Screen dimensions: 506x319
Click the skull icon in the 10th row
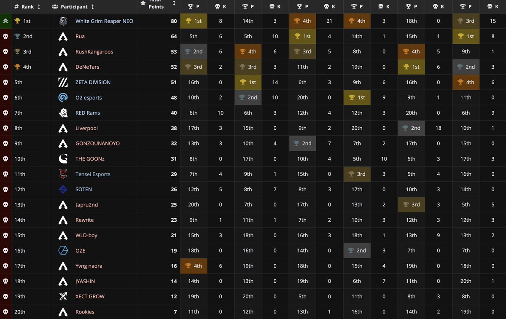tap(5, 159)
